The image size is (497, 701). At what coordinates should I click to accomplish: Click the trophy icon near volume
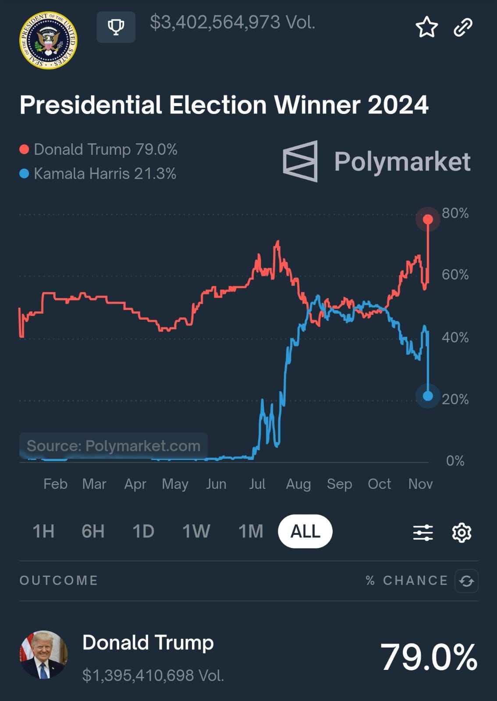pos(116,27)
